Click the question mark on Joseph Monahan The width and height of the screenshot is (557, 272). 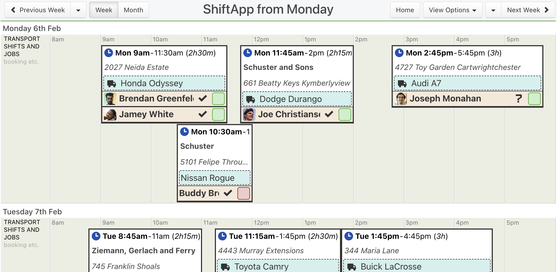pyautogui.click(x=519, y=98)
